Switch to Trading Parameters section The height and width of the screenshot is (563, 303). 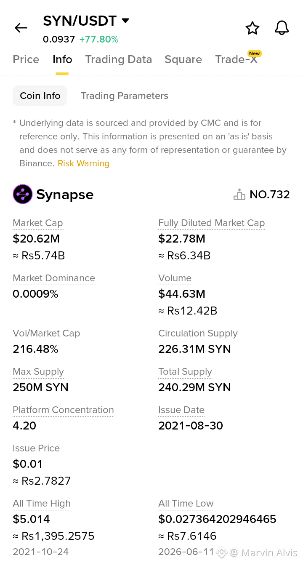click(125, 96)
